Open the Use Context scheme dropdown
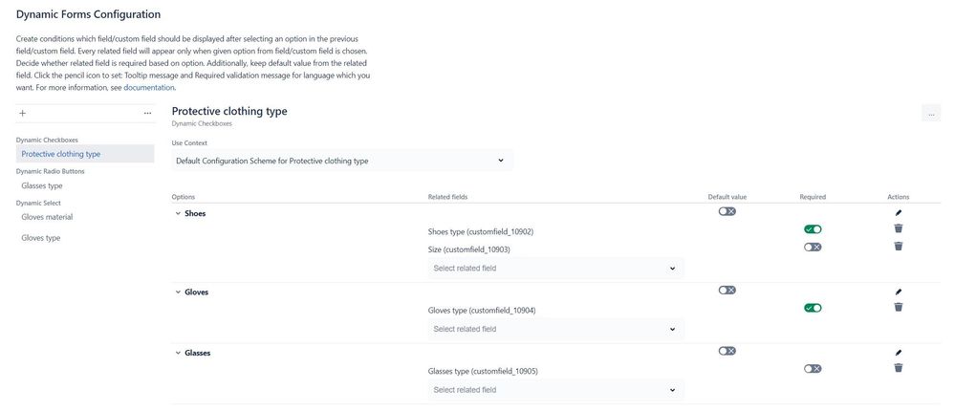This screenshot has width=955, height=411. 341,161
